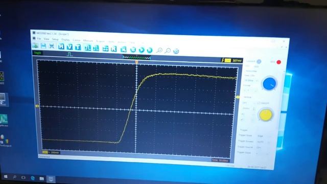The image size is (327, 184).
Task: Open trigger settings with T icon
Action: 78,47
